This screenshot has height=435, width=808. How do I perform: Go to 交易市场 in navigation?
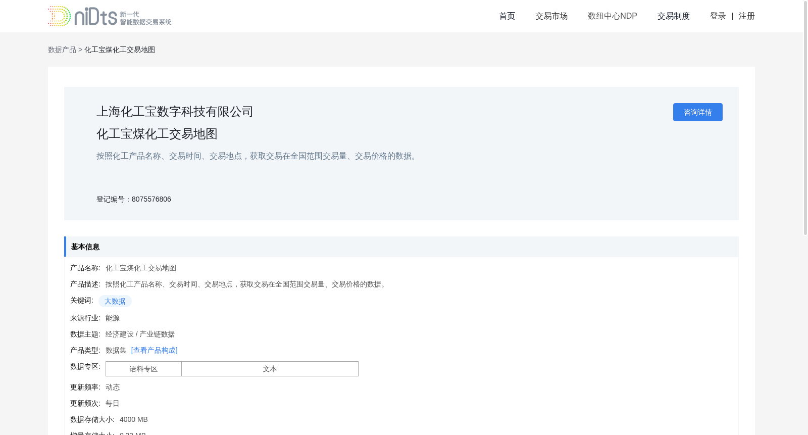pos(551,16)
